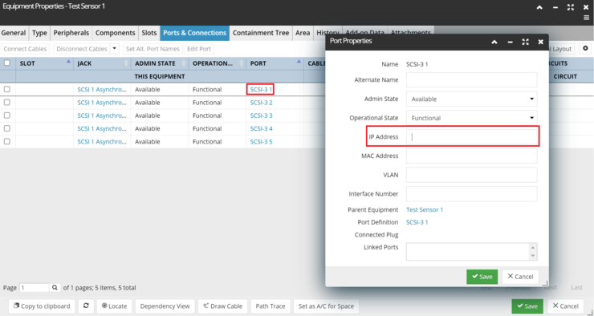Sort the OPERATION... column header
594x316 pixels.
(218, 63)
